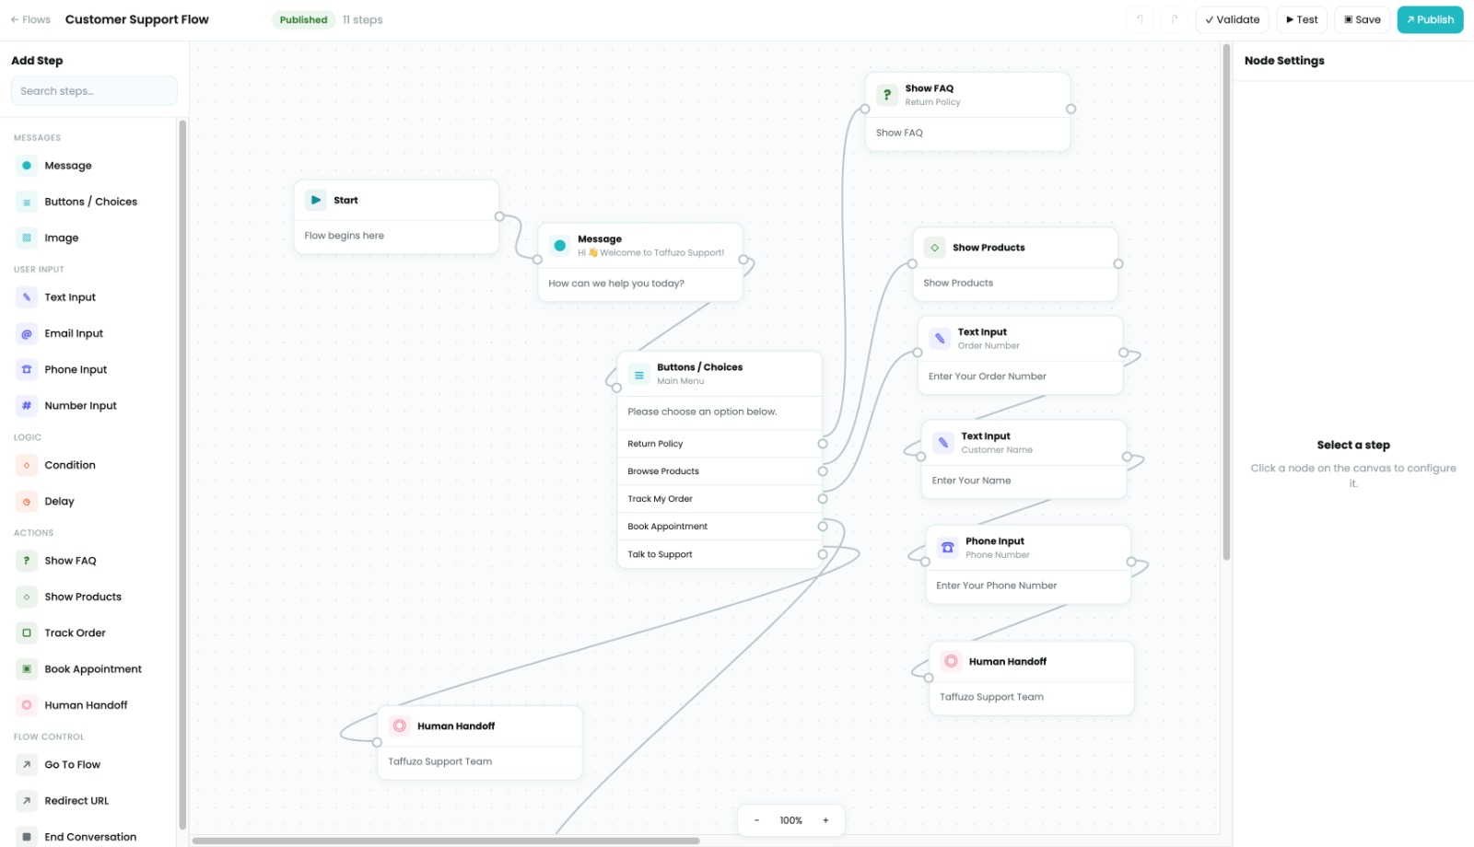Image resolution: width=1474 pixels, height=847 pixels.
Task: Select the Phone Number input node
Action: 1028,564
